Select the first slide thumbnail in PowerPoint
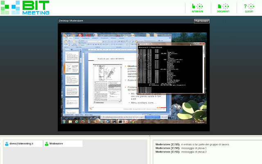 point(72,57)
